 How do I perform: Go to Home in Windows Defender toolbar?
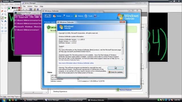click(x=57, y=16)
